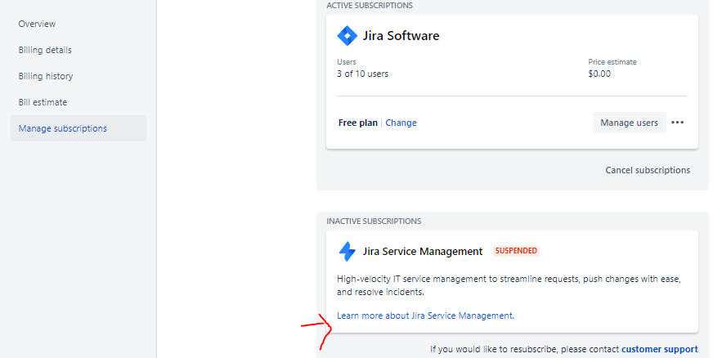View the Bill estimate page

43,102
